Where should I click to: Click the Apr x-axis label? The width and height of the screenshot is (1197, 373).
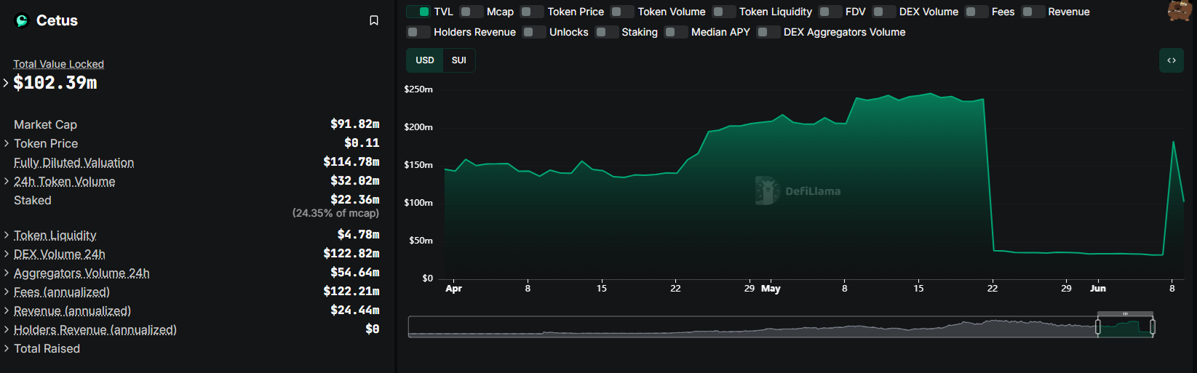point(453,289)
